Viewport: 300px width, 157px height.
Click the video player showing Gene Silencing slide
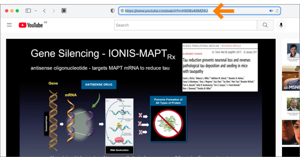[141, 98]
